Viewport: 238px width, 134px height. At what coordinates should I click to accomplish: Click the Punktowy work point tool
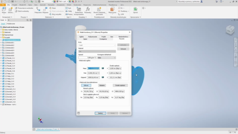pyautogui.click(x=123, y=11)
